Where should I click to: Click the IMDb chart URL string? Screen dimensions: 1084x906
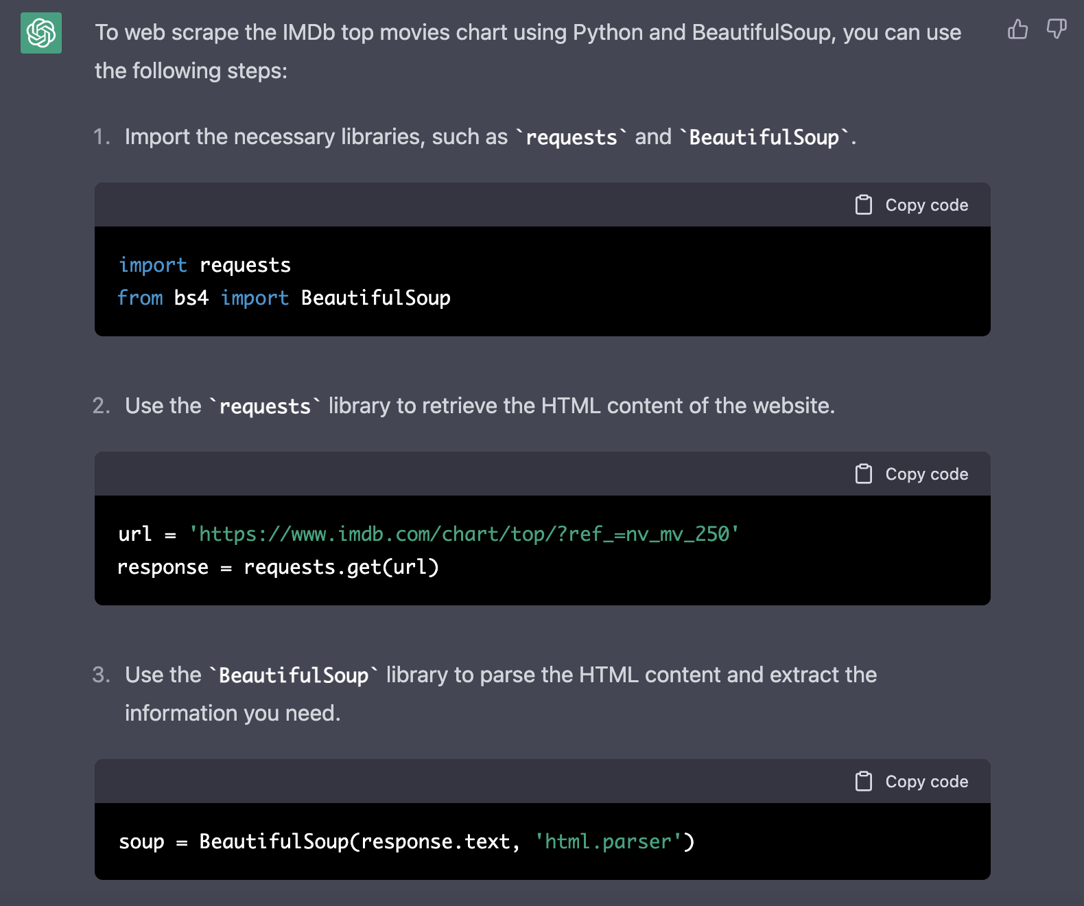(x=464, y=534)
